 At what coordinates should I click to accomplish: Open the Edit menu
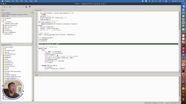pos(17,1)
